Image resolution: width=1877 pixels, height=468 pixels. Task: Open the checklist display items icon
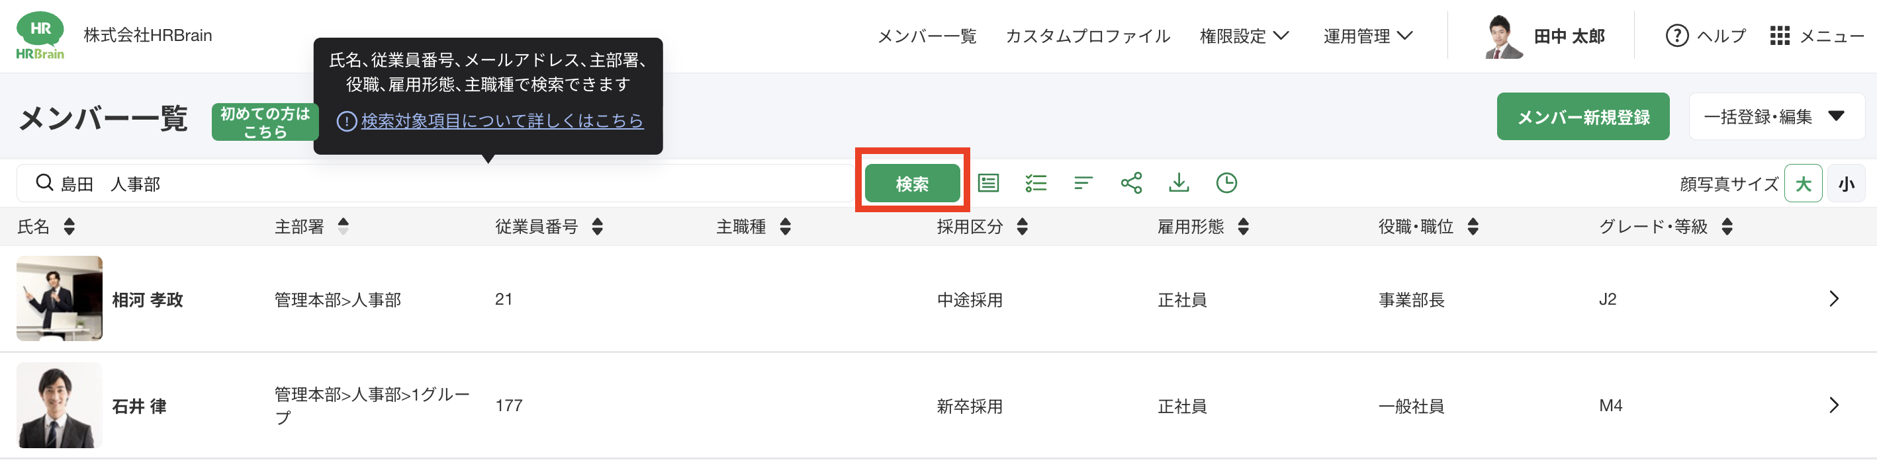(x=1035, y=182)
